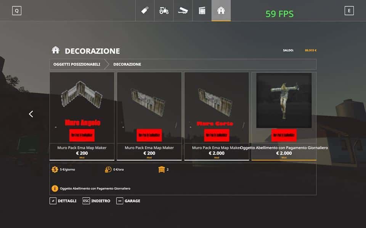Click the Oggetti Posizionabili breadcrumb

pyautogui.click(x=77, y=64)
